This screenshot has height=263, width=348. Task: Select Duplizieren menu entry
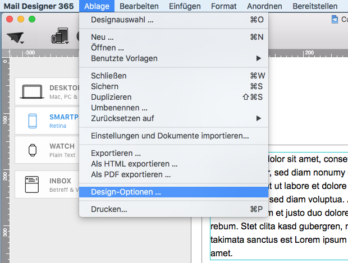[173, 97]
